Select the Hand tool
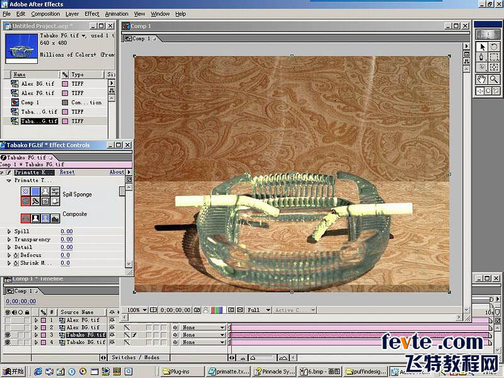Image resolution: width=504 pixels, height=378 pixels. pos(482,79)
